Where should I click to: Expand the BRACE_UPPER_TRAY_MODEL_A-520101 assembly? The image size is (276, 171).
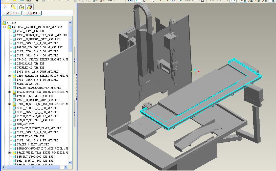(10, 92)
